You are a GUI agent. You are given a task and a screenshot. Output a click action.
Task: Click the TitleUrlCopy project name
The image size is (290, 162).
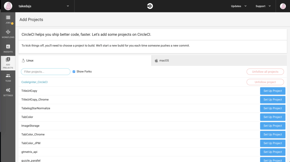pos(29,91)
